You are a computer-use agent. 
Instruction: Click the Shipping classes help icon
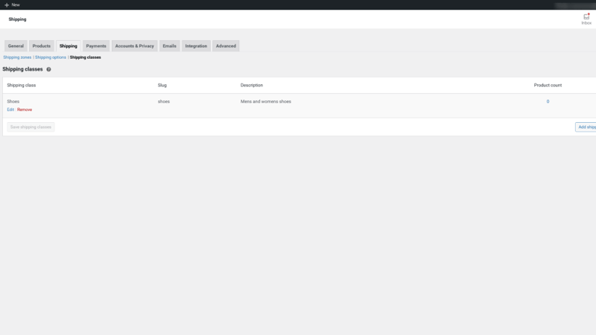click(48, 69)
